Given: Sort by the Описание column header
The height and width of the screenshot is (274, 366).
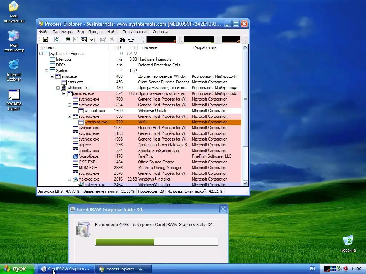Looking at the screenshot, I should click(x=164, y=47).
